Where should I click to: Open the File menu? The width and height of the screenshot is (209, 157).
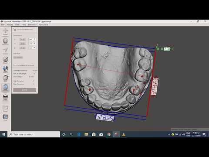(3, 24)
